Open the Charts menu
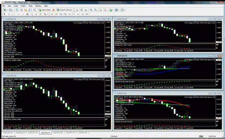Screen dimensions: 225x139 pos(23,6)
